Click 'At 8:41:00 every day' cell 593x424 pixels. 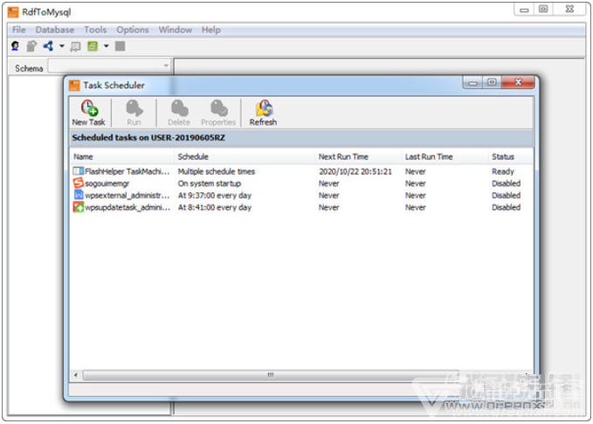215,207
